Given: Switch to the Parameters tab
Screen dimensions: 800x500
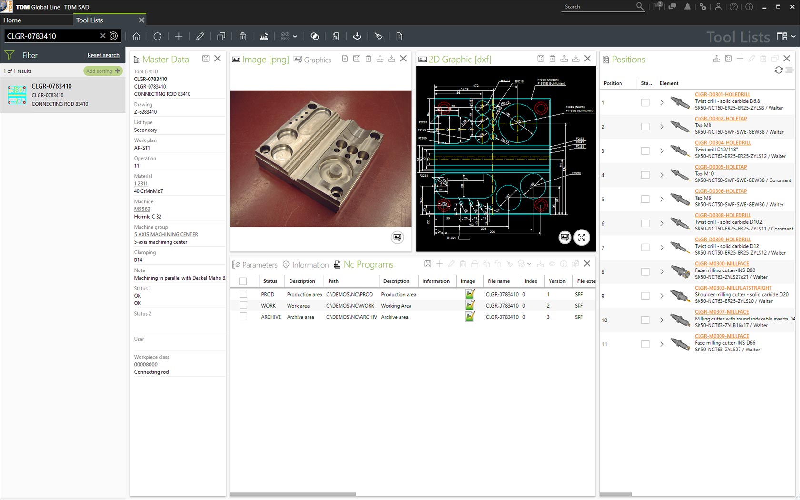Looking at the screenshot, I should (x=255, y=265).
